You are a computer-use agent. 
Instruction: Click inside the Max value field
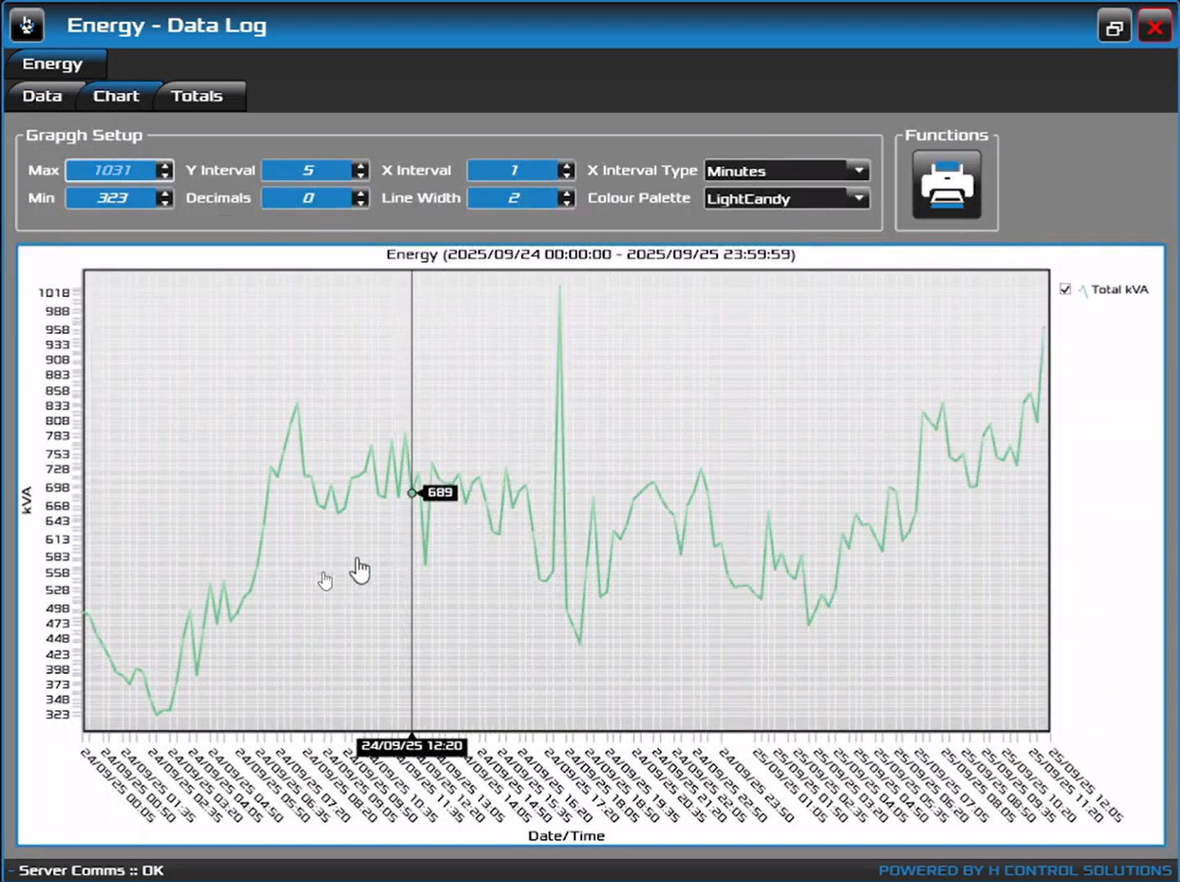pyautogui.click(x=112, y=170)
